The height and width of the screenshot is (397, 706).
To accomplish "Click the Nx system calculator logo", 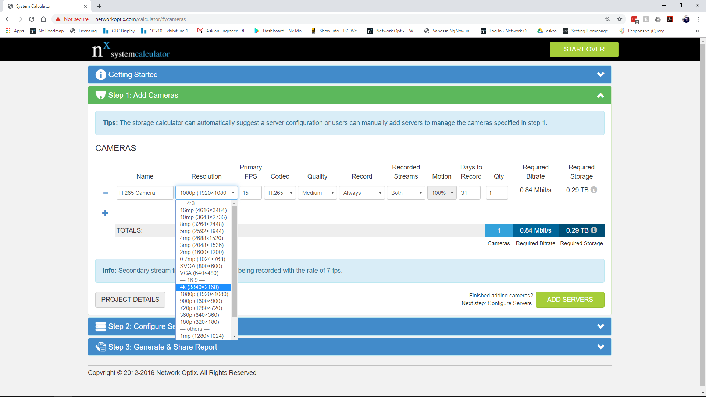I will coord(131,50).
